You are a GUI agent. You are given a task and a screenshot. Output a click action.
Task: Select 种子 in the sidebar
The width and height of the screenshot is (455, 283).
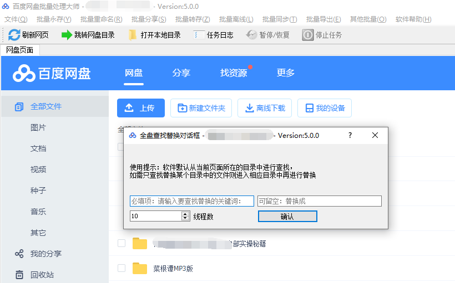(x=38, y=191)
